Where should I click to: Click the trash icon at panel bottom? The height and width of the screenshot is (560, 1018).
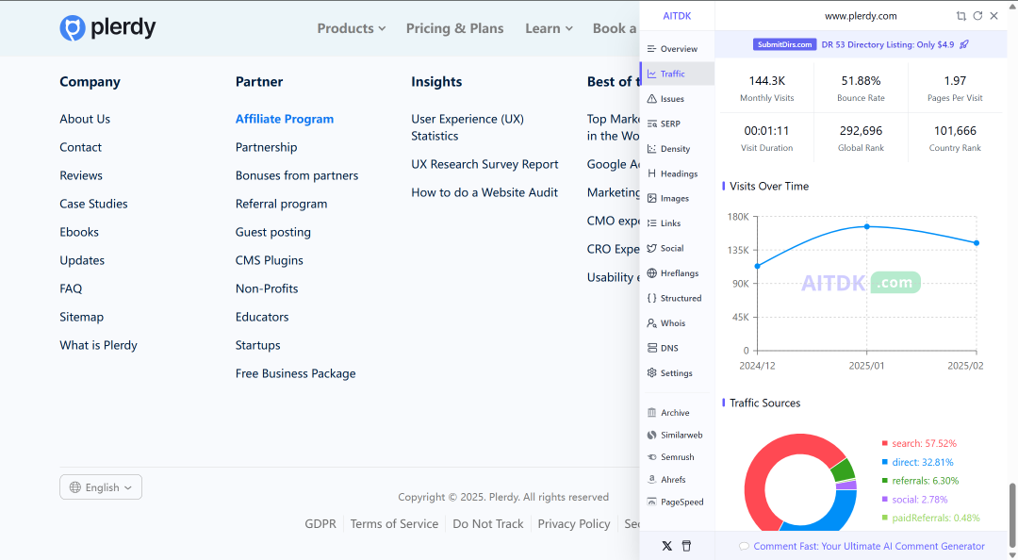(x=686, y=546)
